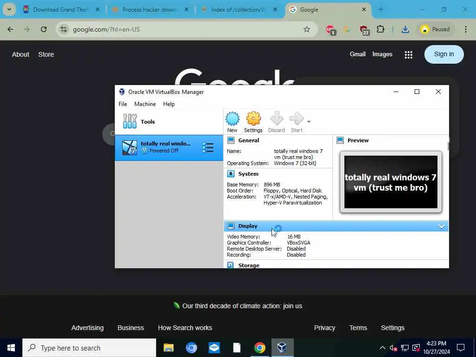Open Chrome three-dot menu

tap(466, 29)
